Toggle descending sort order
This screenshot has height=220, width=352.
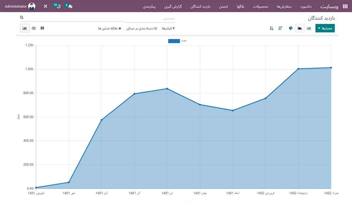280,28
